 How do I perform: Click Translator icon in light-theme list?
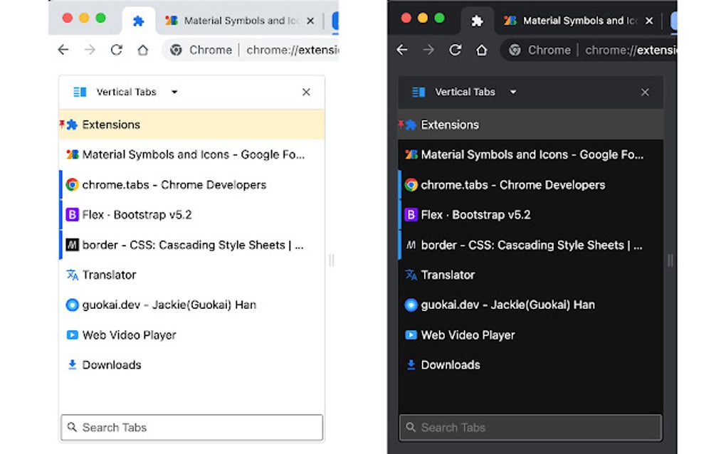pyautogui.click(x=72, y=275)
